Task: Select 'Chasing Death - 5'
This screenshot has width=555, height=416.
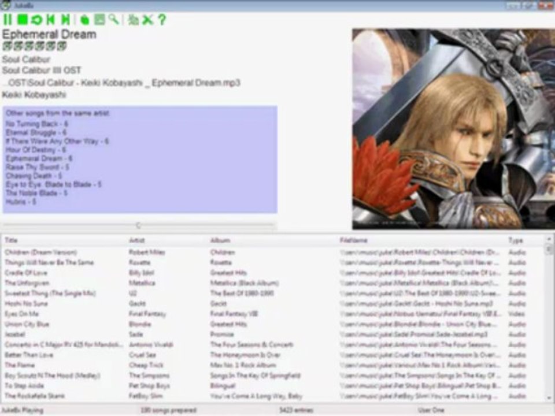Action: coord(34,176)
